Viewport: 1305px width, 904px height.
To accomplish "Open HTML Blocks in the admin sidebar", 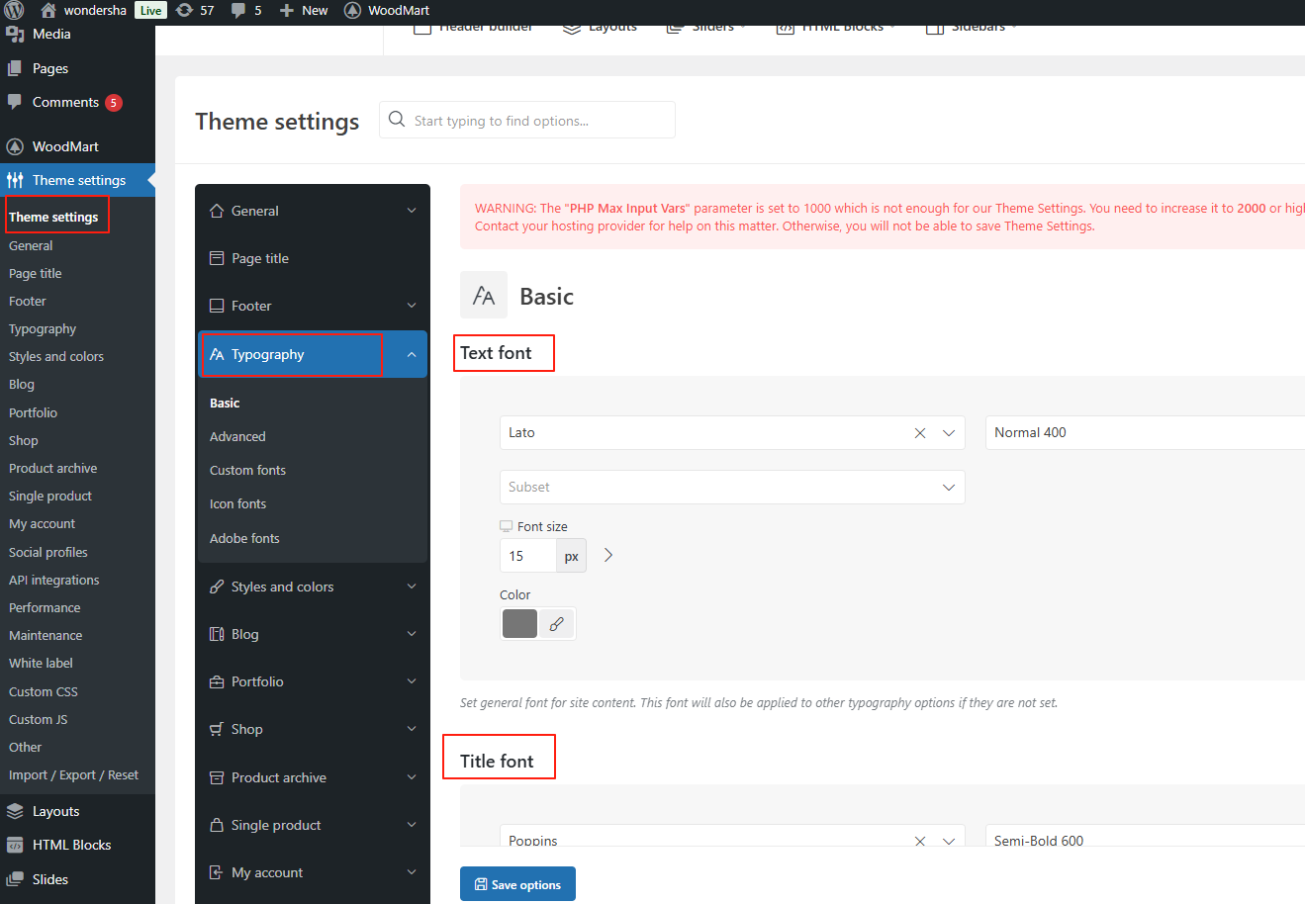I will 71,845.
